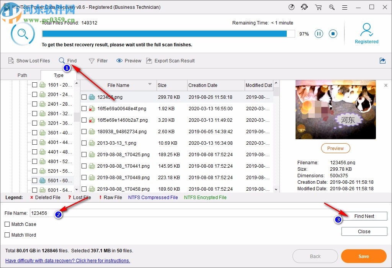Click Export Scan Result icon
Screen dimensions: 392x268
click(x=149, y=60)
